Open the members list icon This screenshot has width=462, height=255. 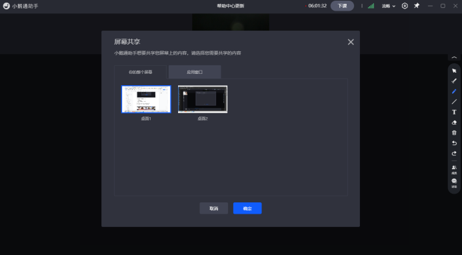pos(454,169)
